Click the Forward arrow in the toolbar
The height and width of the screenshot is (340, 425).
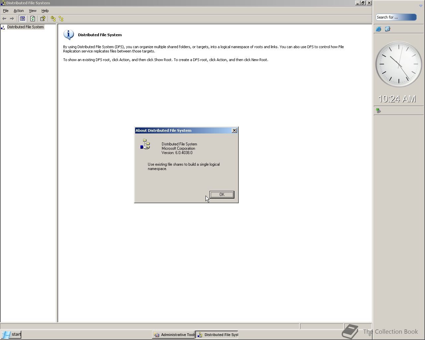(12, 19)
